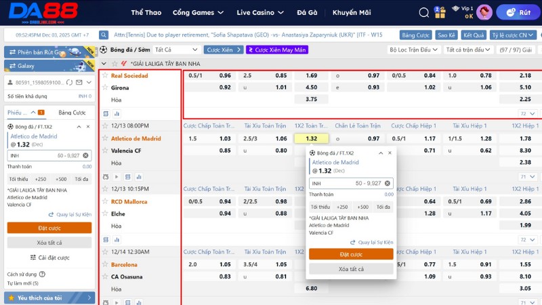Image resolution: width=542 pixels, height=305 pixels.
Task: Click Đặt cược in left bet slip
Action: (49, 228)
